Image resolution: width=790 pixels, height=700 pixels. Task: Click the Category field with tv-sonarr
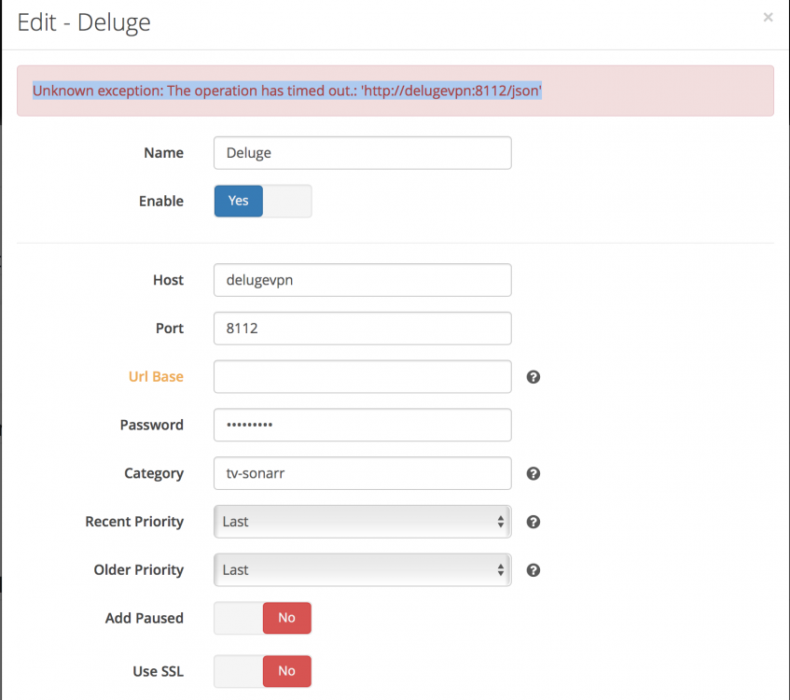tap(362, 473)
